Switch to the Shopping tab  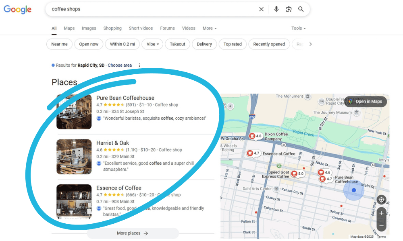[112, 28]
